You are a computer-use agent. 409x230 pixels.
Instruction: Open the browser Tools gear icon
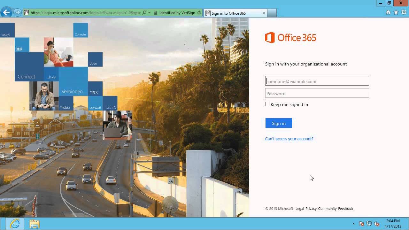[x=404, y=12]
